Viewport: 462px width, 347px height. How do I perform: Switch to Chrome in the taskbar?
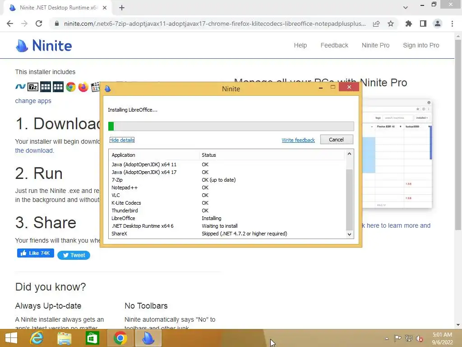120,338
